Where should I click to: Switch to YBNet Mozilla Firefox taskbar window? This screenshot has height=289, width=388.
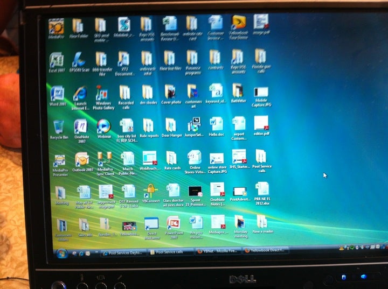point(218,251)
